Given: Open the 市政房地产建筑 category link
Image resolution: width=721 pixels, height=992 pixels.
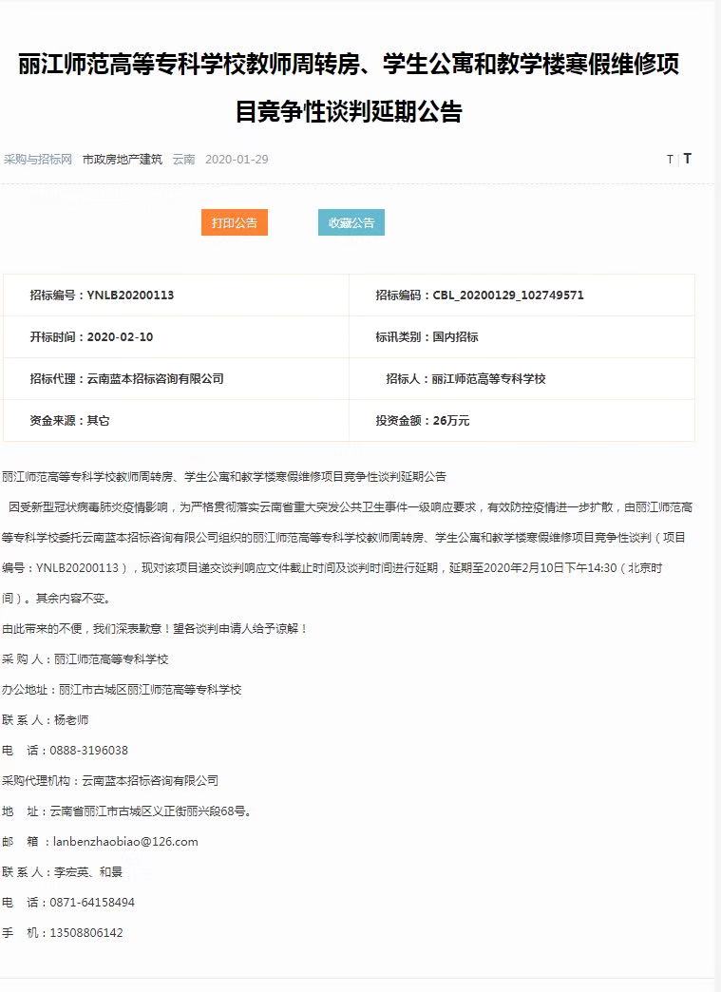Looking at the screenshot, I should [123, 160].
